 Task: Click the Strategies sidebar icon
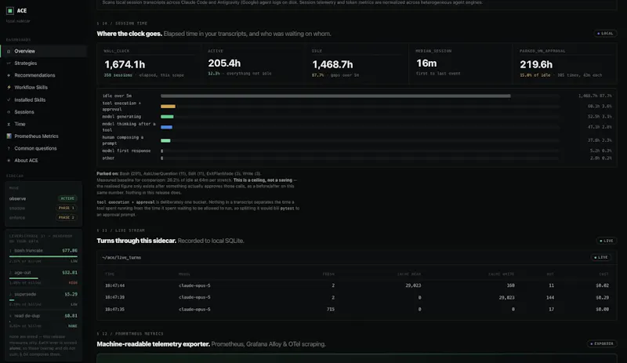coord(9,64)
